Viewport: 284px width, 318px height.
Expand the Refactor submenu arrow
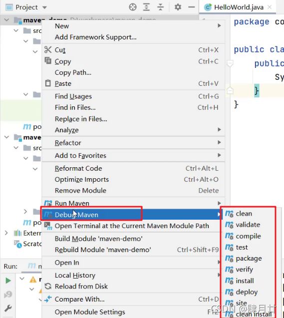click(219, 142)
